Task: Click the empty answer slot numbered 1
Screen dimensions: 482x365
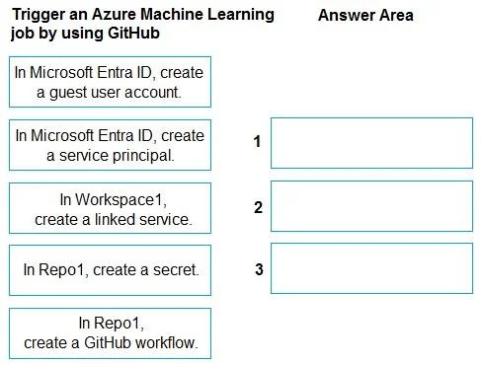Action: pyautogui.click(x=371, y=143)
